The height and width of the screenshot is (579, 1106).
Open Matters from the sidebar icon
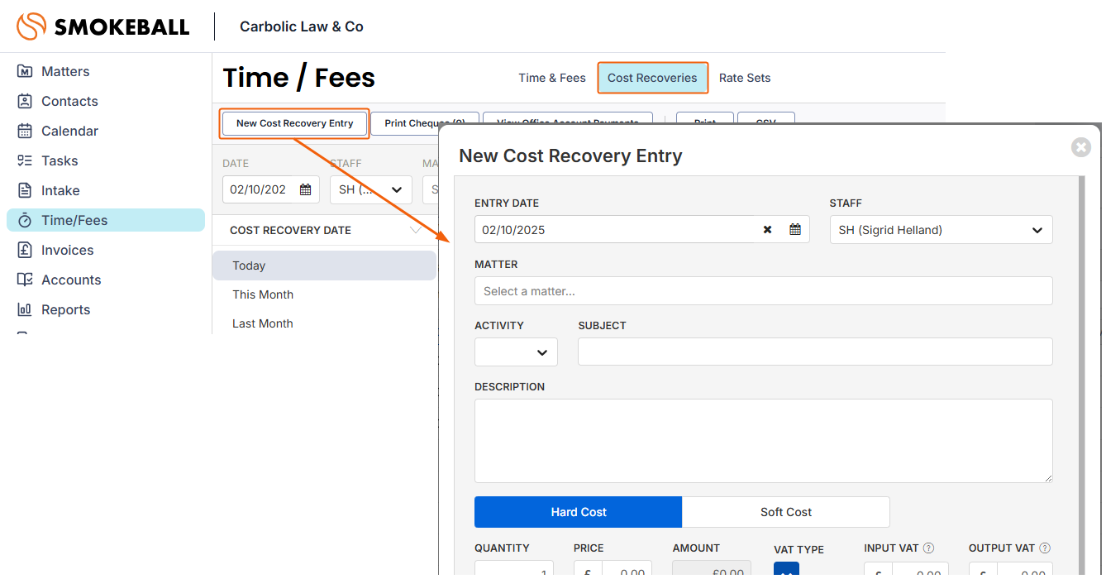(25, 72)
